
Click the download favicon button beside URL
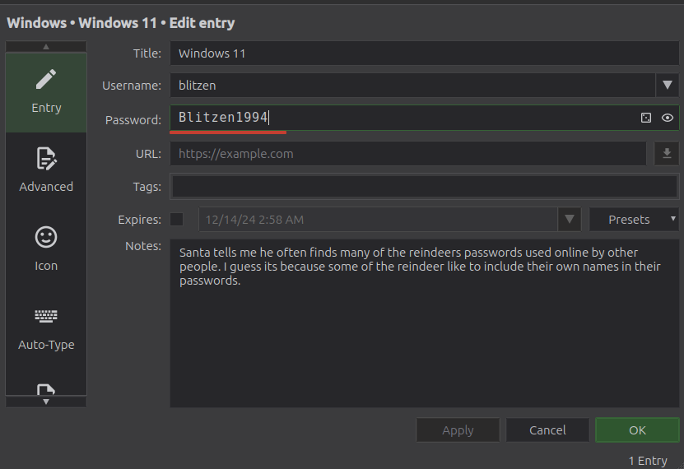point(667,154)
